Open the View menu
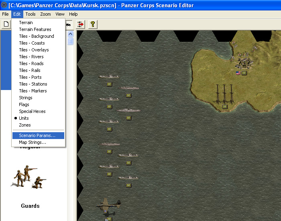Viewport: 281px width, 221px height. (x=60, y=14)
